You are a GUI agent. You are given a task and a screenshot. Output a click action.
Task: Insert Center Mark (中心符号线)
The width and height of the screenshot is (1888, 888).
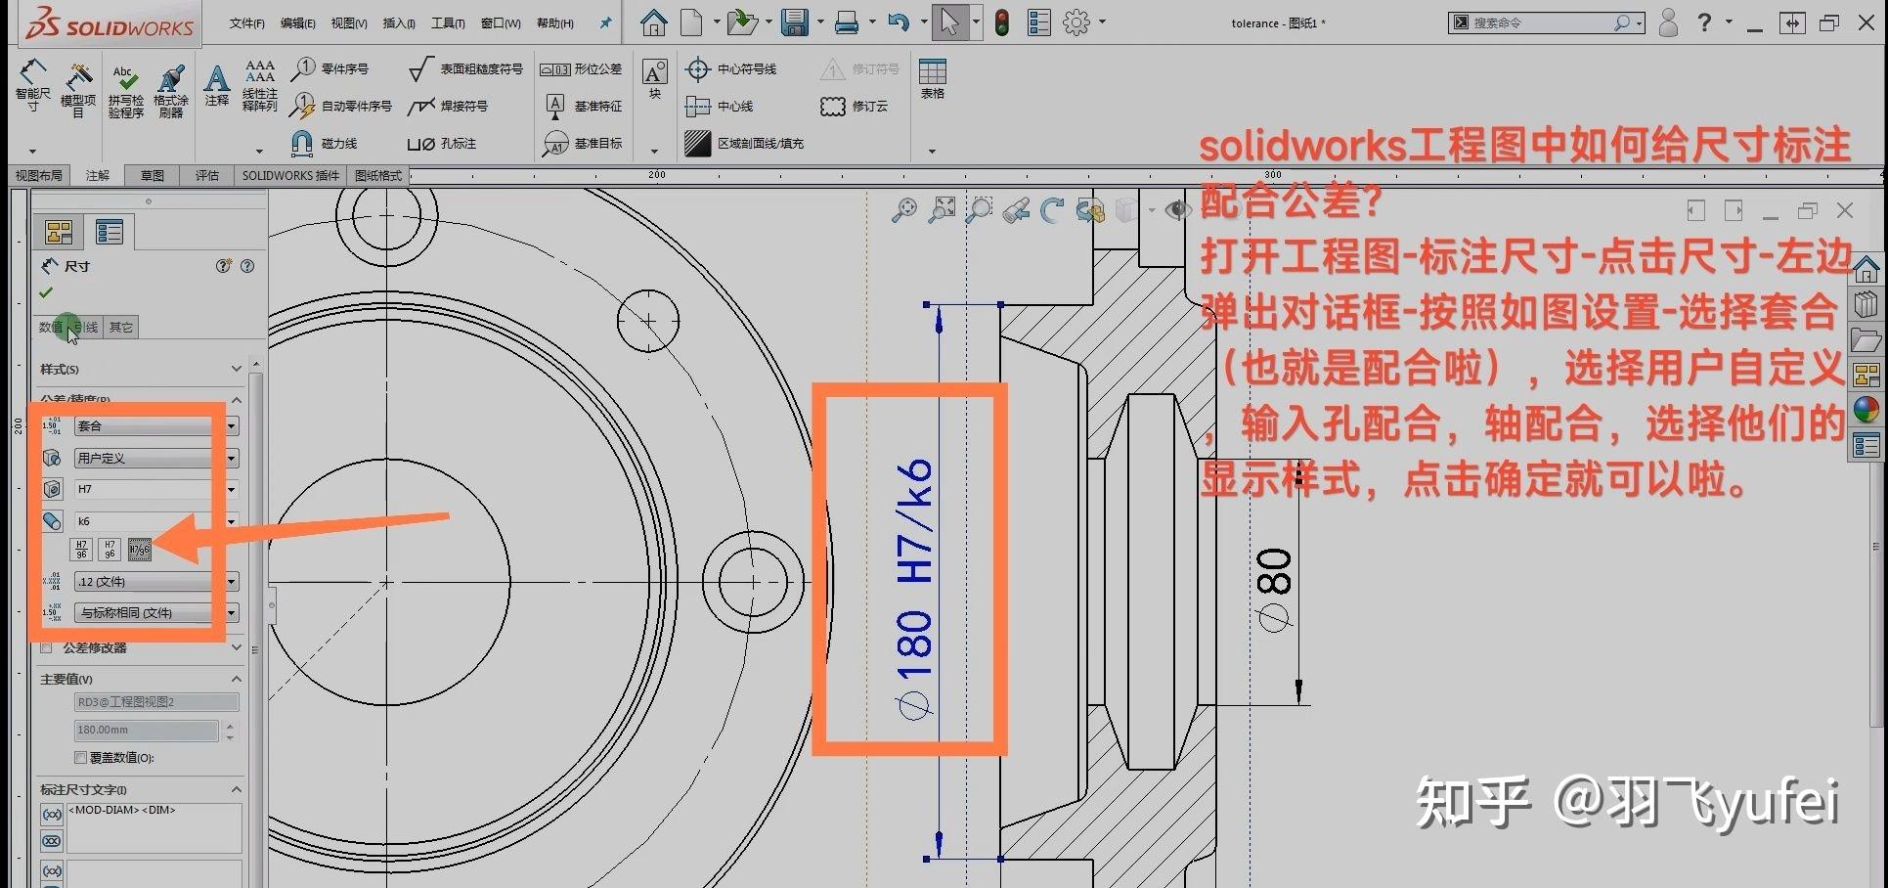[731, 68]
